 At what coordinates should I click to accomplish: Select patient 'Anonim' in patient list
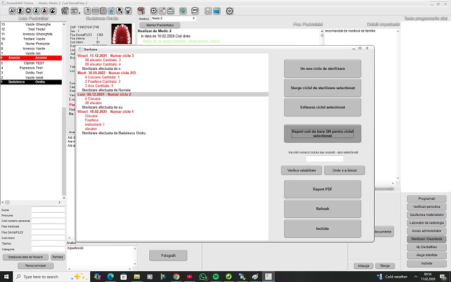tap(31, 58)
